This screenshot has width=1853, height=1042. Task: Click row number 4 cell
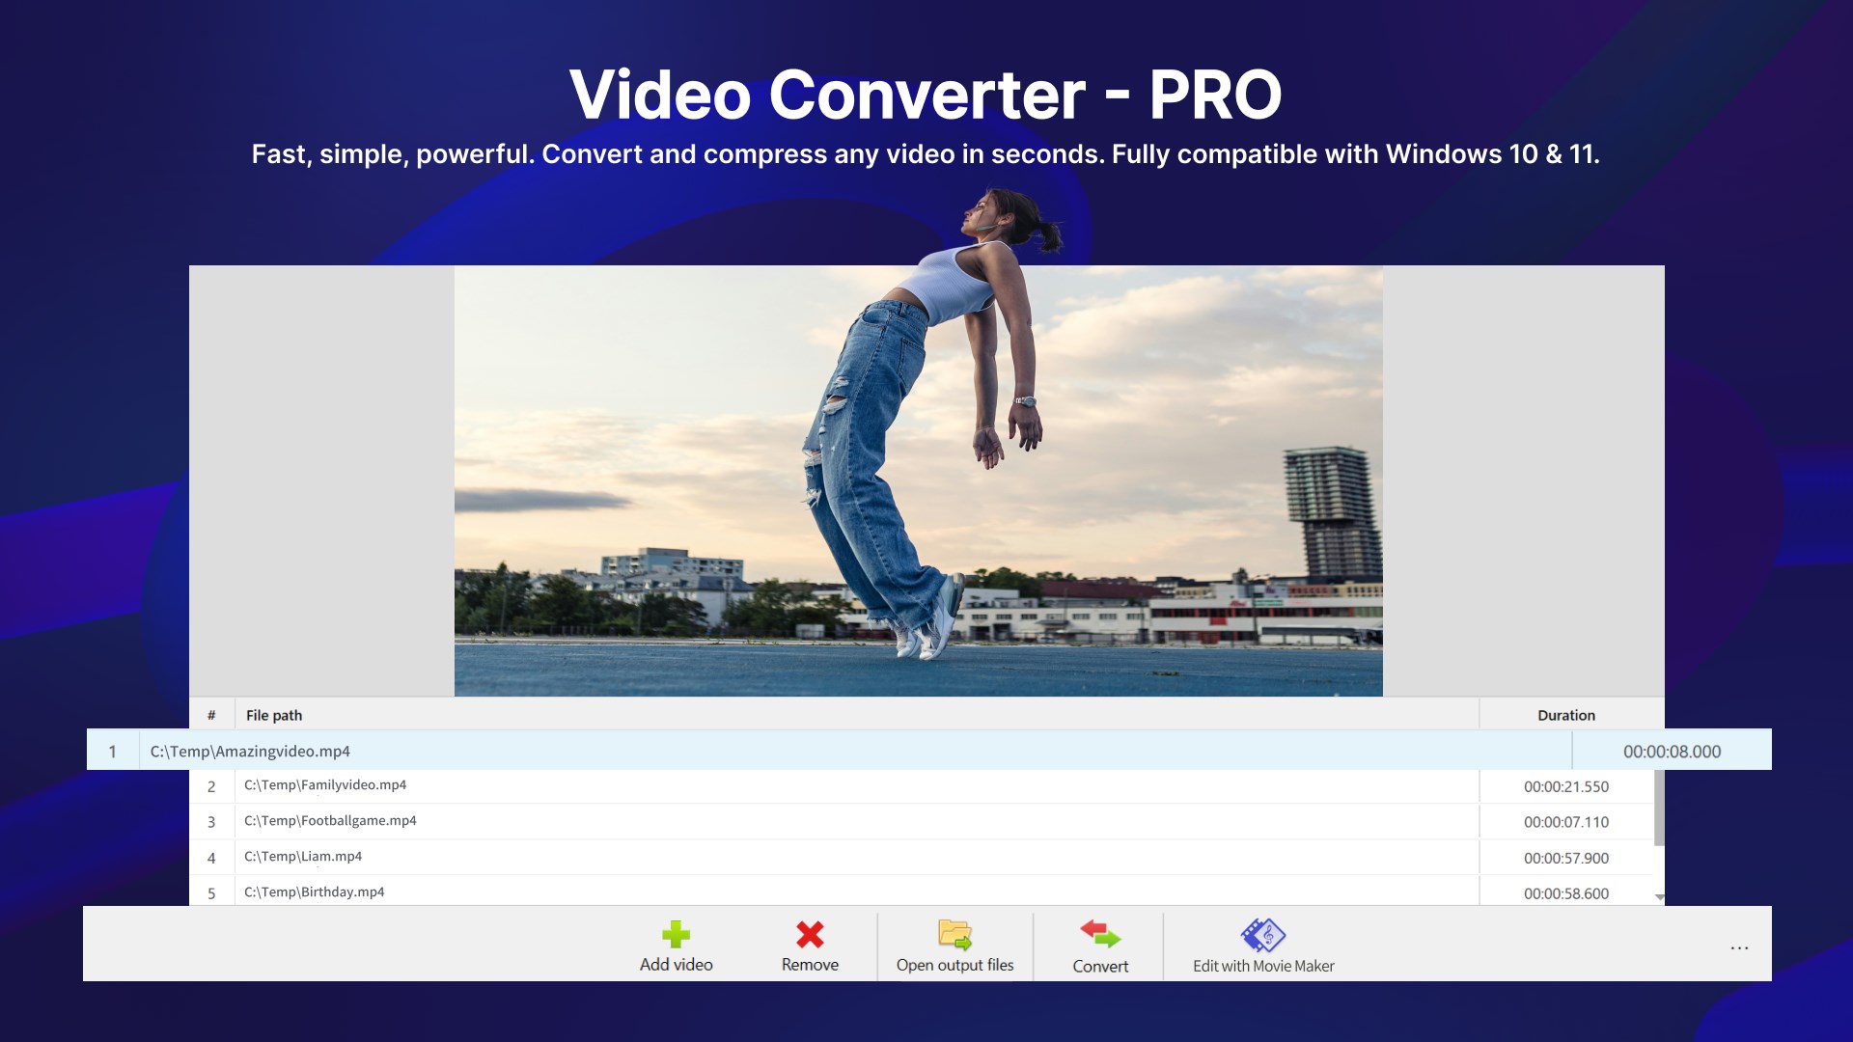pos(211,858)
